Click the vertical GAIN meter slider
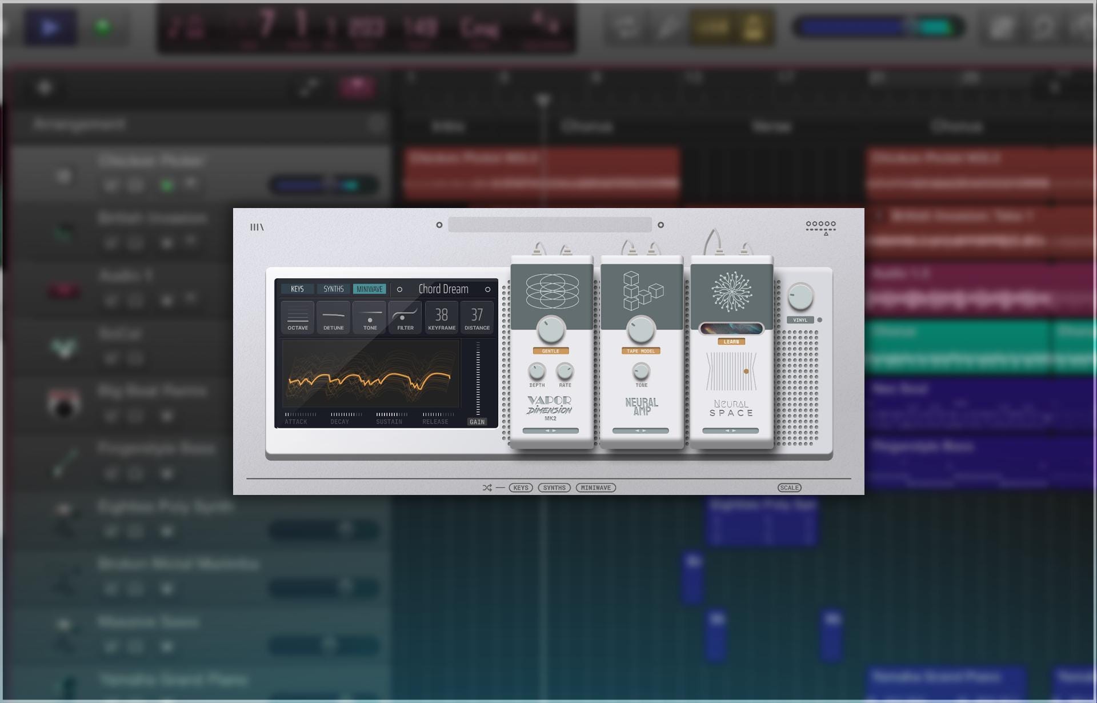Image resolution: width=1097 pixels, height=703 pixels. point(478,378)
